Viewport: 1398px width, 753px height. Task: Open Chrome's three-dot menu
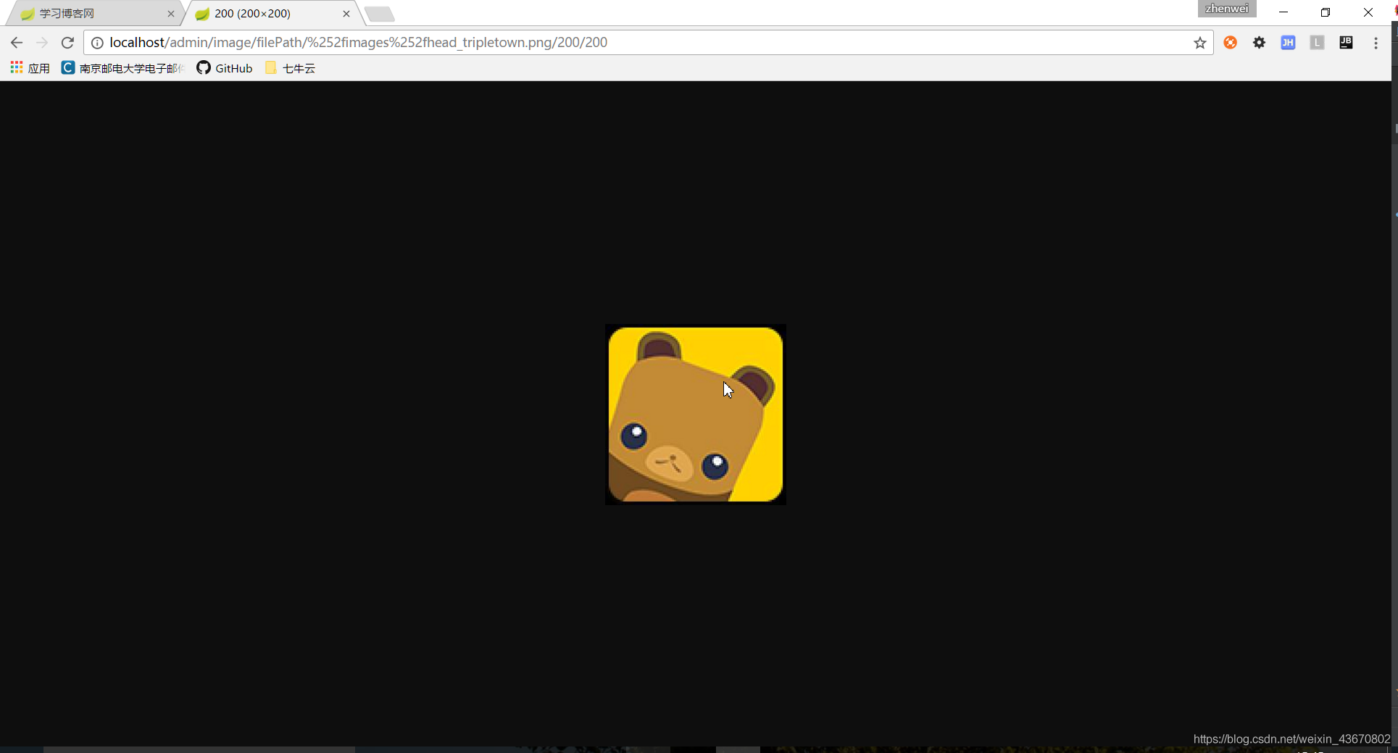1376,43
